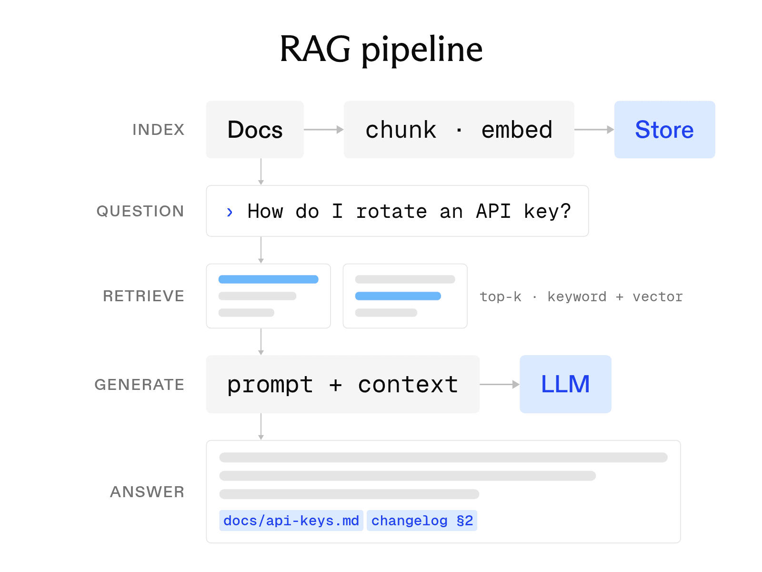
Task: Click the QUESTION row label
Action: pos(140,211)
